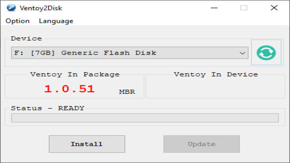Click the Status - READY label

coord(48,108)
